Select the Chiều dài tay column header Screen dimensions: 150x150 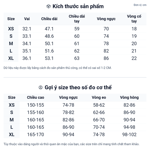(x=77, y=19)
